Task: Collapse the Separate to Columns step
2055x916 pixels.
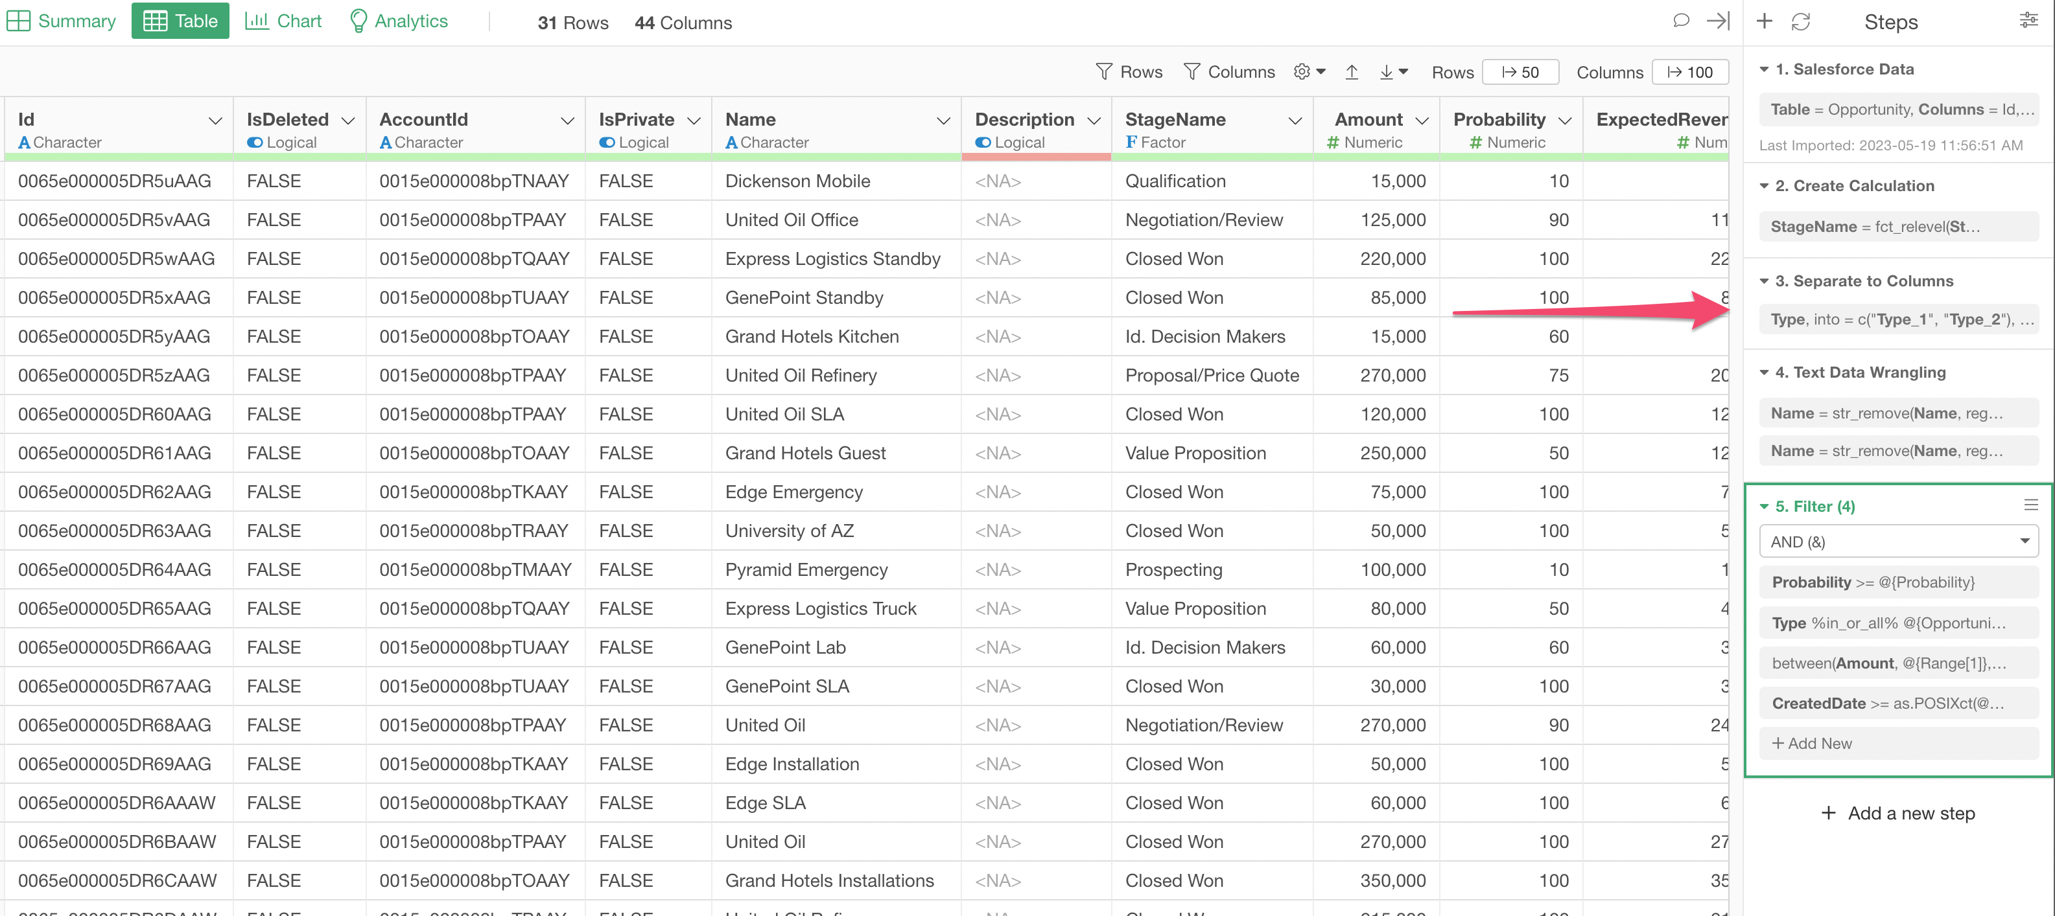Action: [1764, 281]
